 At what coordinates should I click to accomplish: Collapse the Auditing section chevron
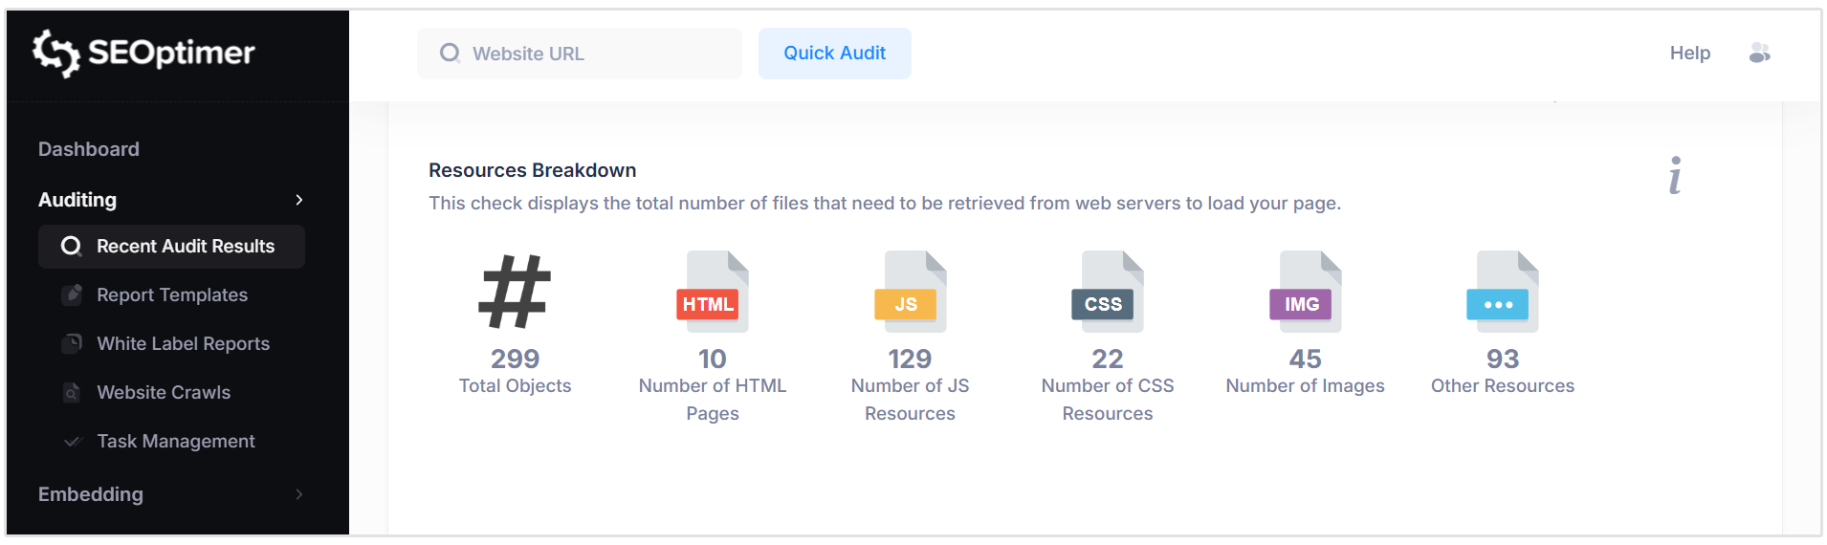click(x=299, y=200)
